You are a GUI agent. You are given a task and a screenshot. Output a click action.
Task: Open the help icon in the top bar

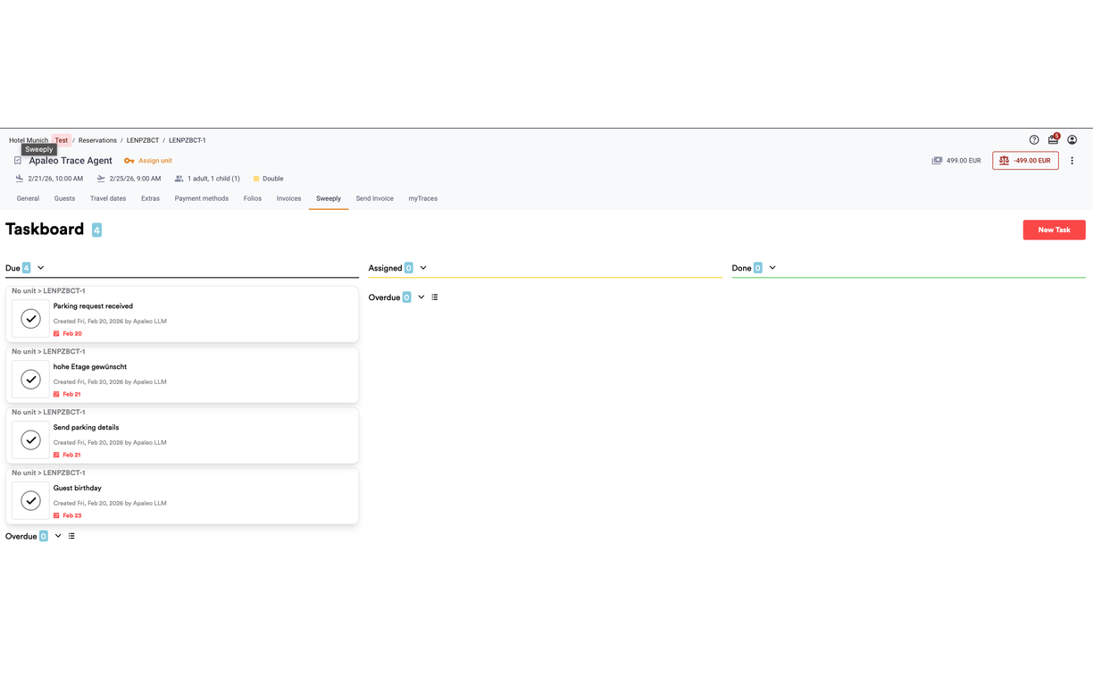coord(1034,140)
